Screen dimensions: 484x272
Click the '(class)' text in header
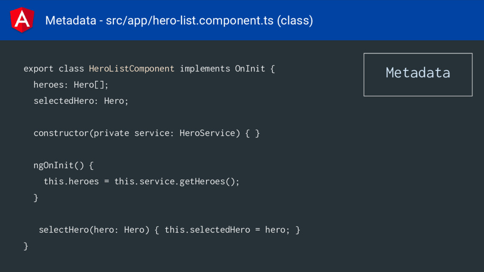pyautogui.click(x=295, y=21)
